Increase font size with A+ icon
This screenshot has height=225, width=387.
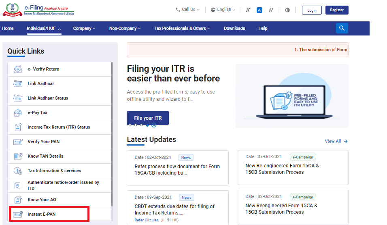[271, 10]
